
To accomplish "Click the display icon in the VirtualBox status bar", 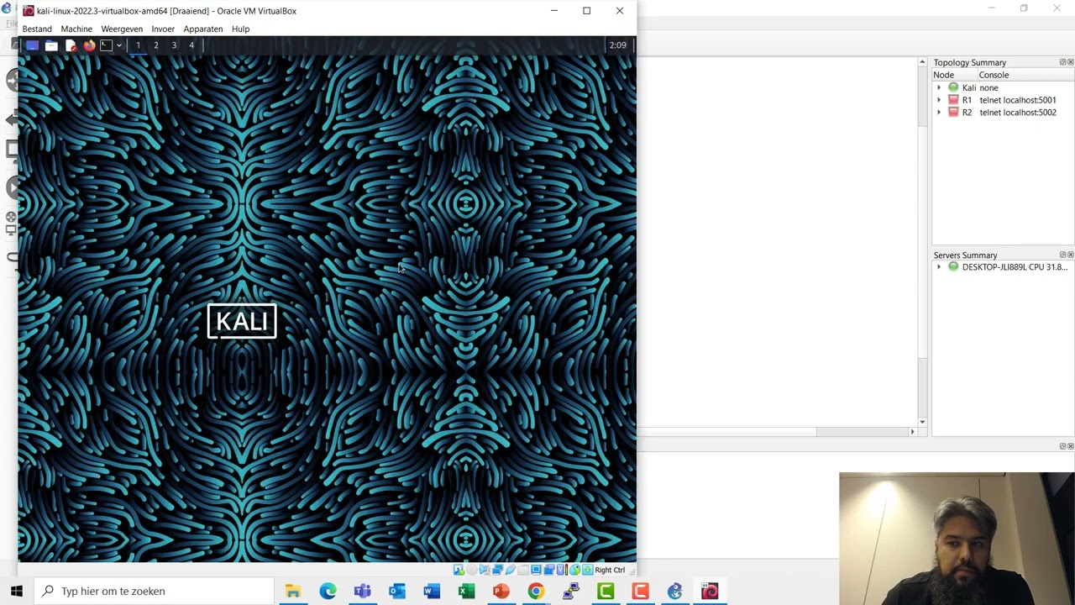I will [x=536, y=570].
